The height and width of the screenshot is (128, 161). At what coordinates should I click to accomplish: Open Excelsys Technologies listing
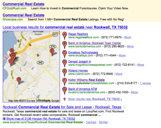(x=83, y=52)
